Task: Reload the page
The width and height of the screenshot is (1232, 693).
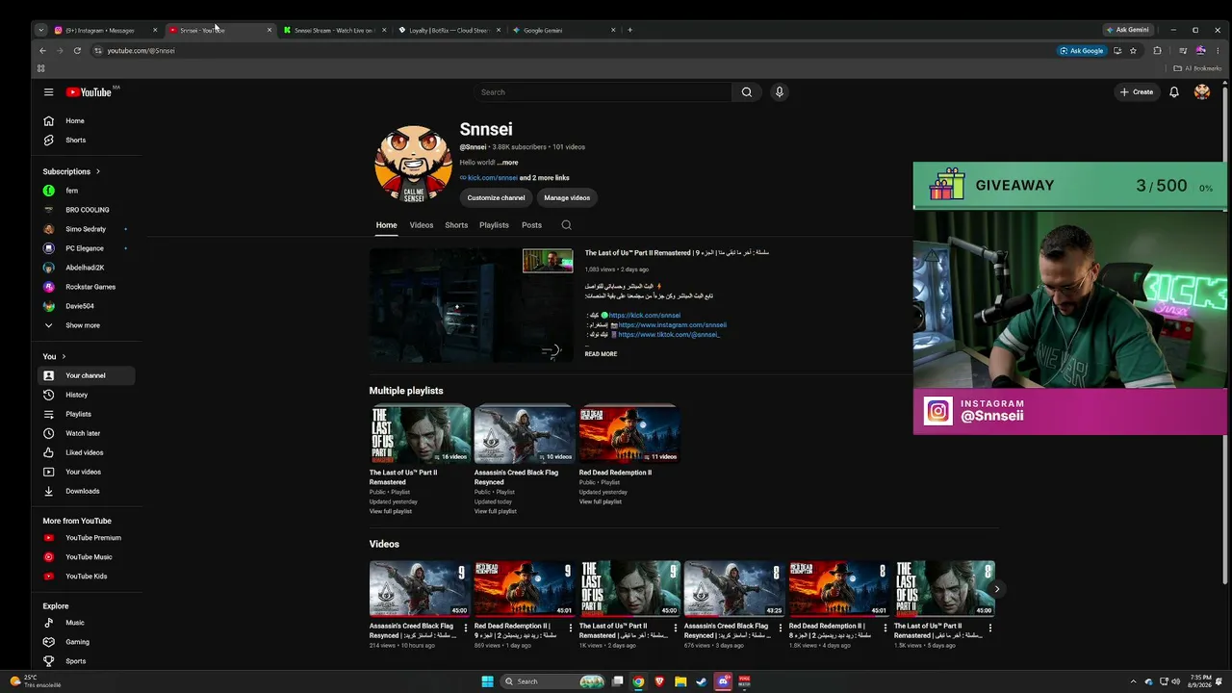Action: 77,51
